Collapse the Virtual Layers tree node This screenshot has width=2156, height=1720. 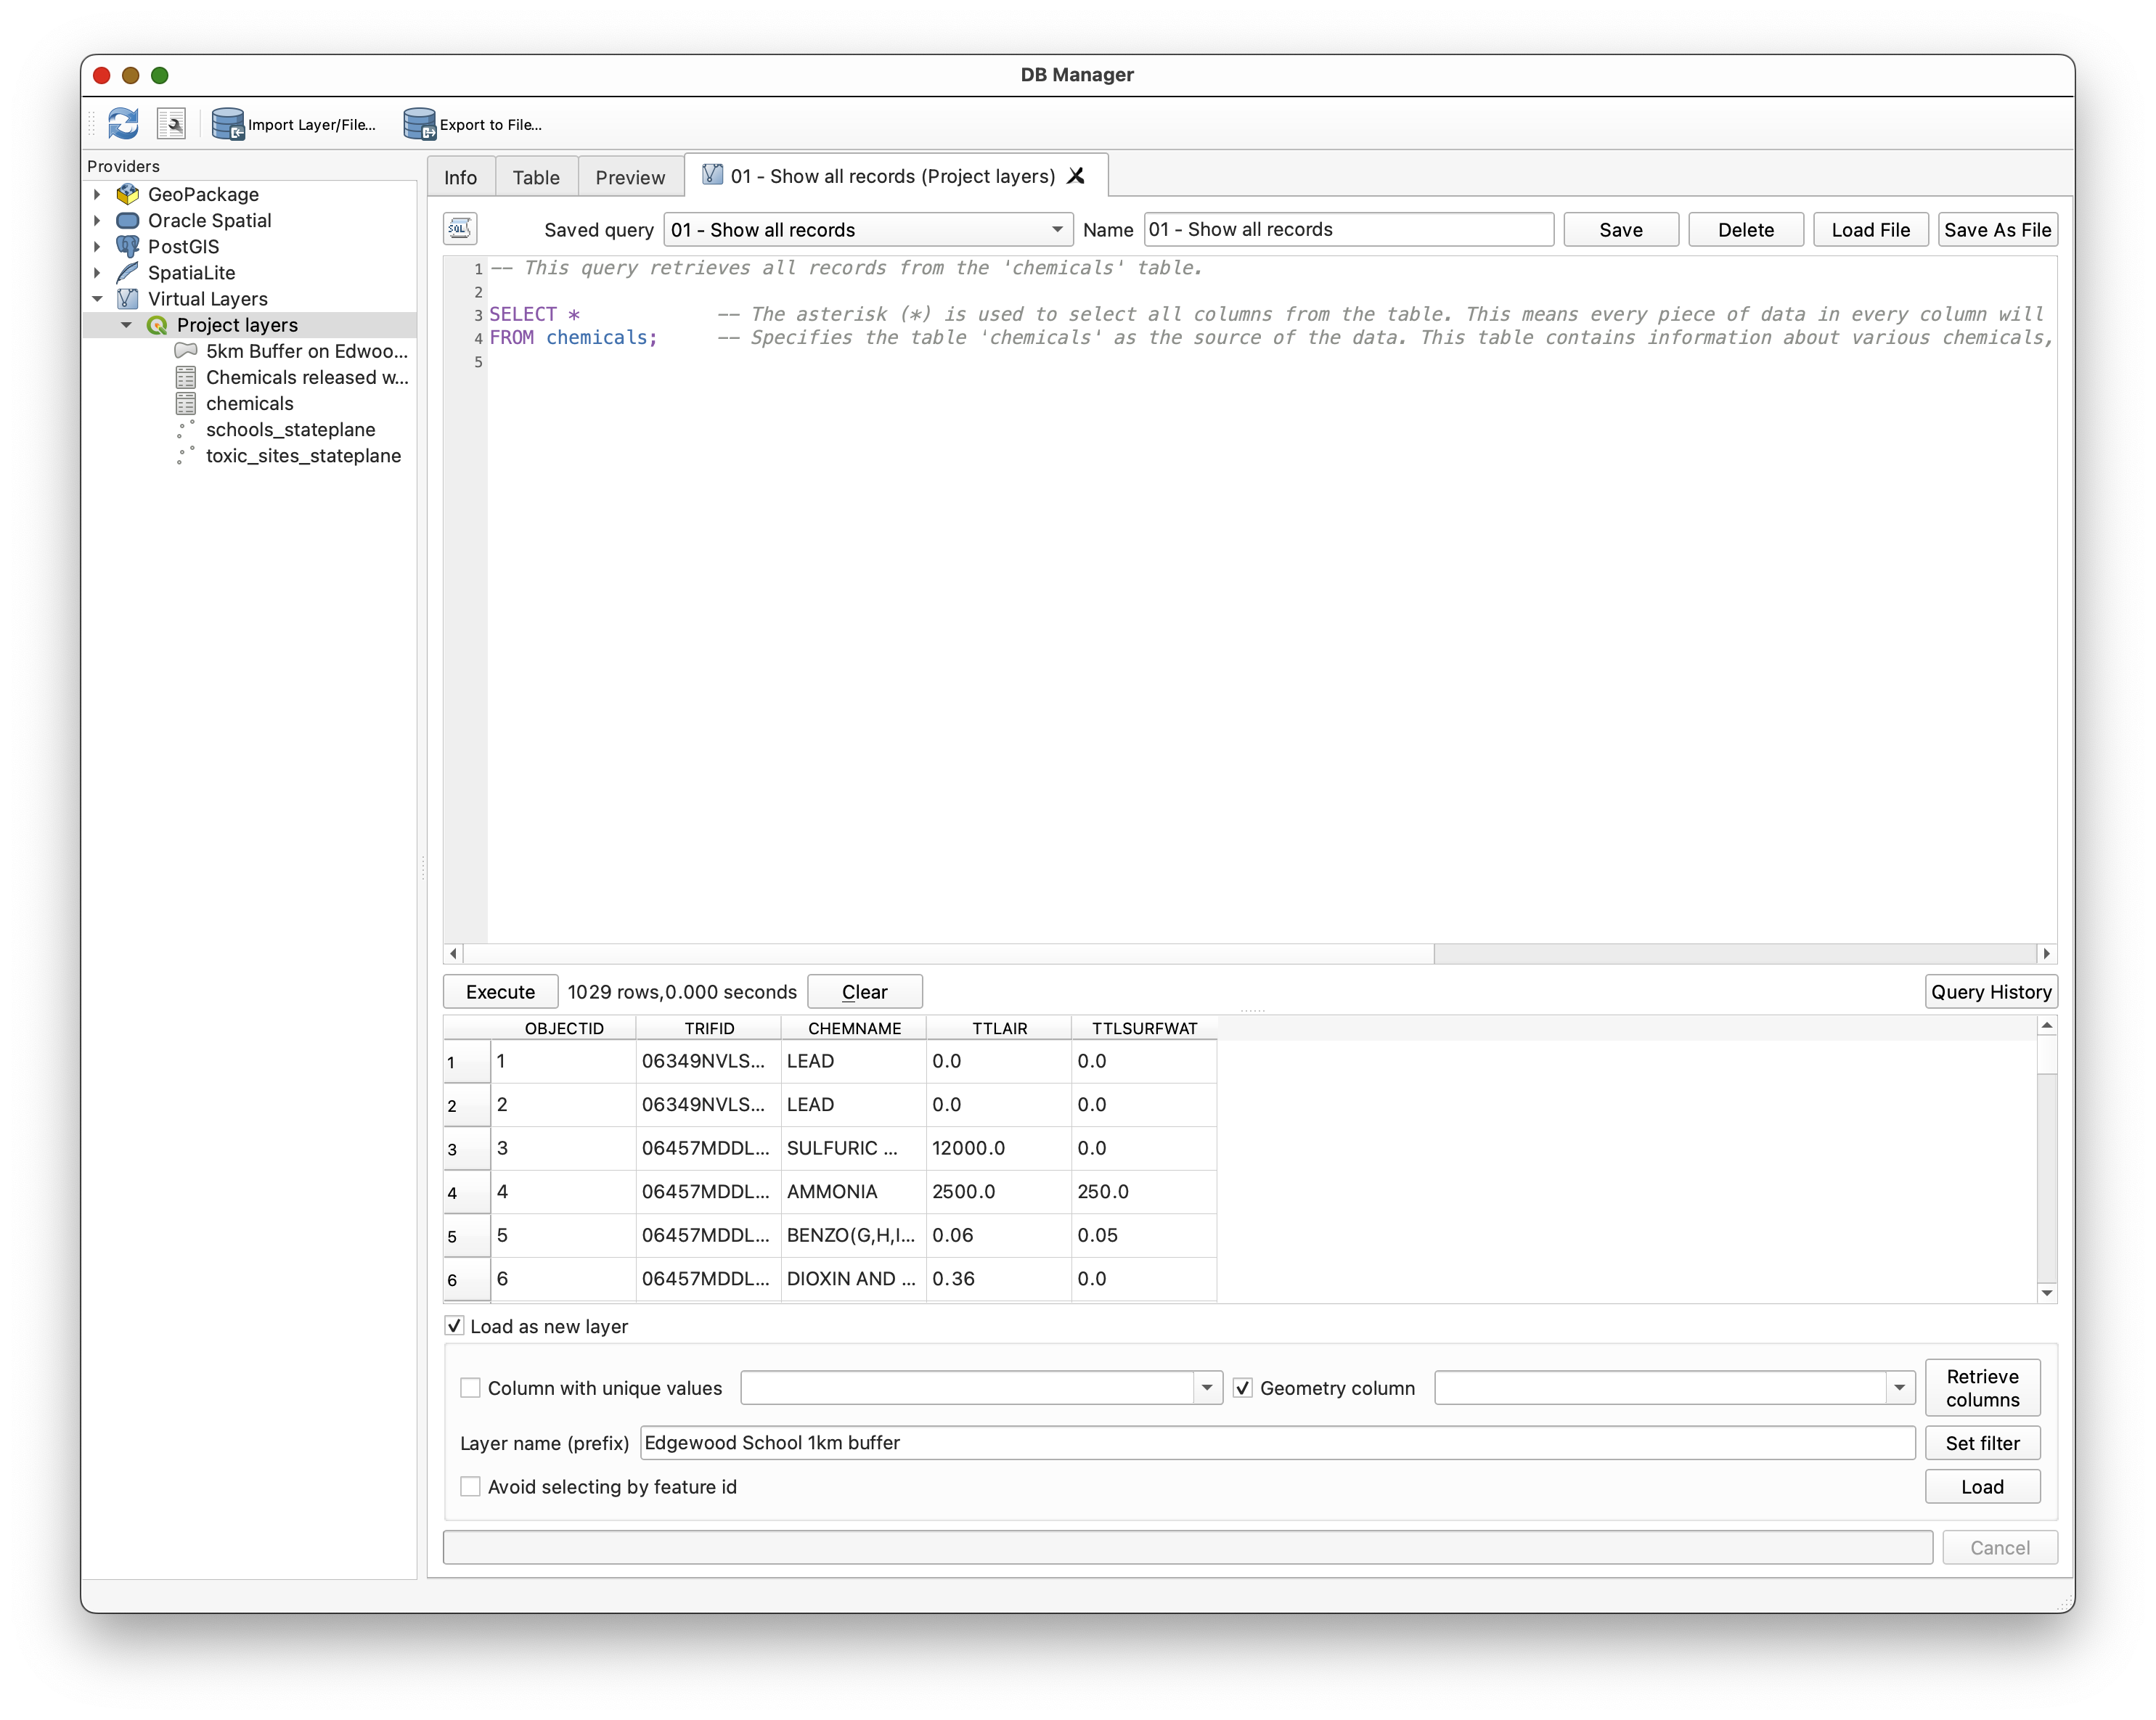tap(97, 299)
